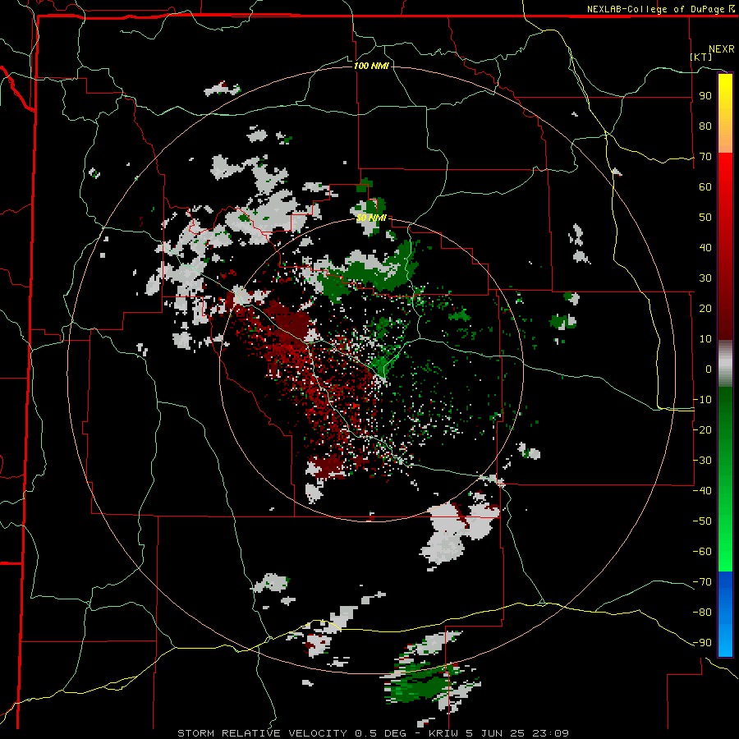Click the 0 value on velocity scale
Image resolution: width=739 pixels, height=739 pixels.
[x=709, y=369]
